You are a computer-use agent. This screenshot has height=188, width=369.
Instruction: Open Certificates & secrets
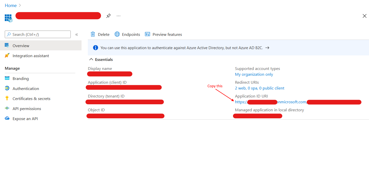[31, 99]
